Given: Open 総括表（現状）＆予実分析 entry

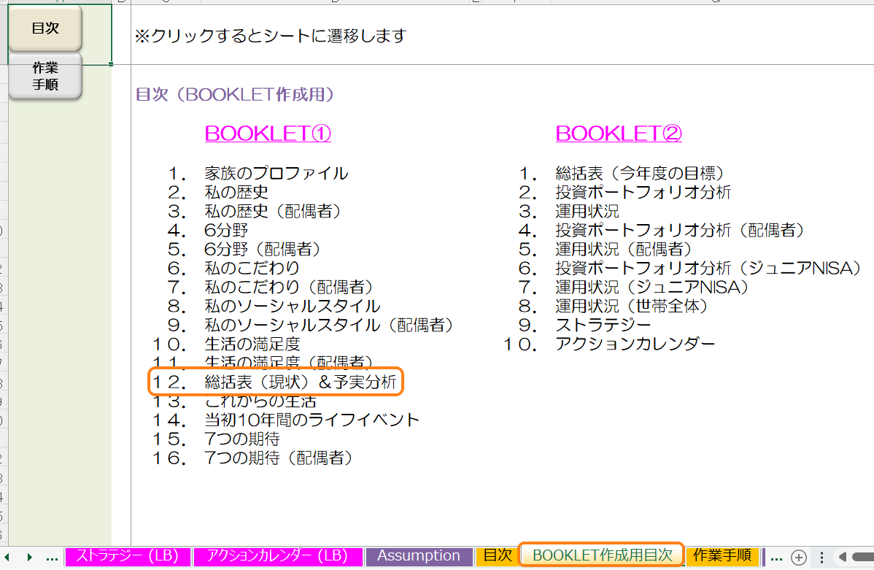Looking at the screenshot, I should pyautogui.click(x=301, y=382).
